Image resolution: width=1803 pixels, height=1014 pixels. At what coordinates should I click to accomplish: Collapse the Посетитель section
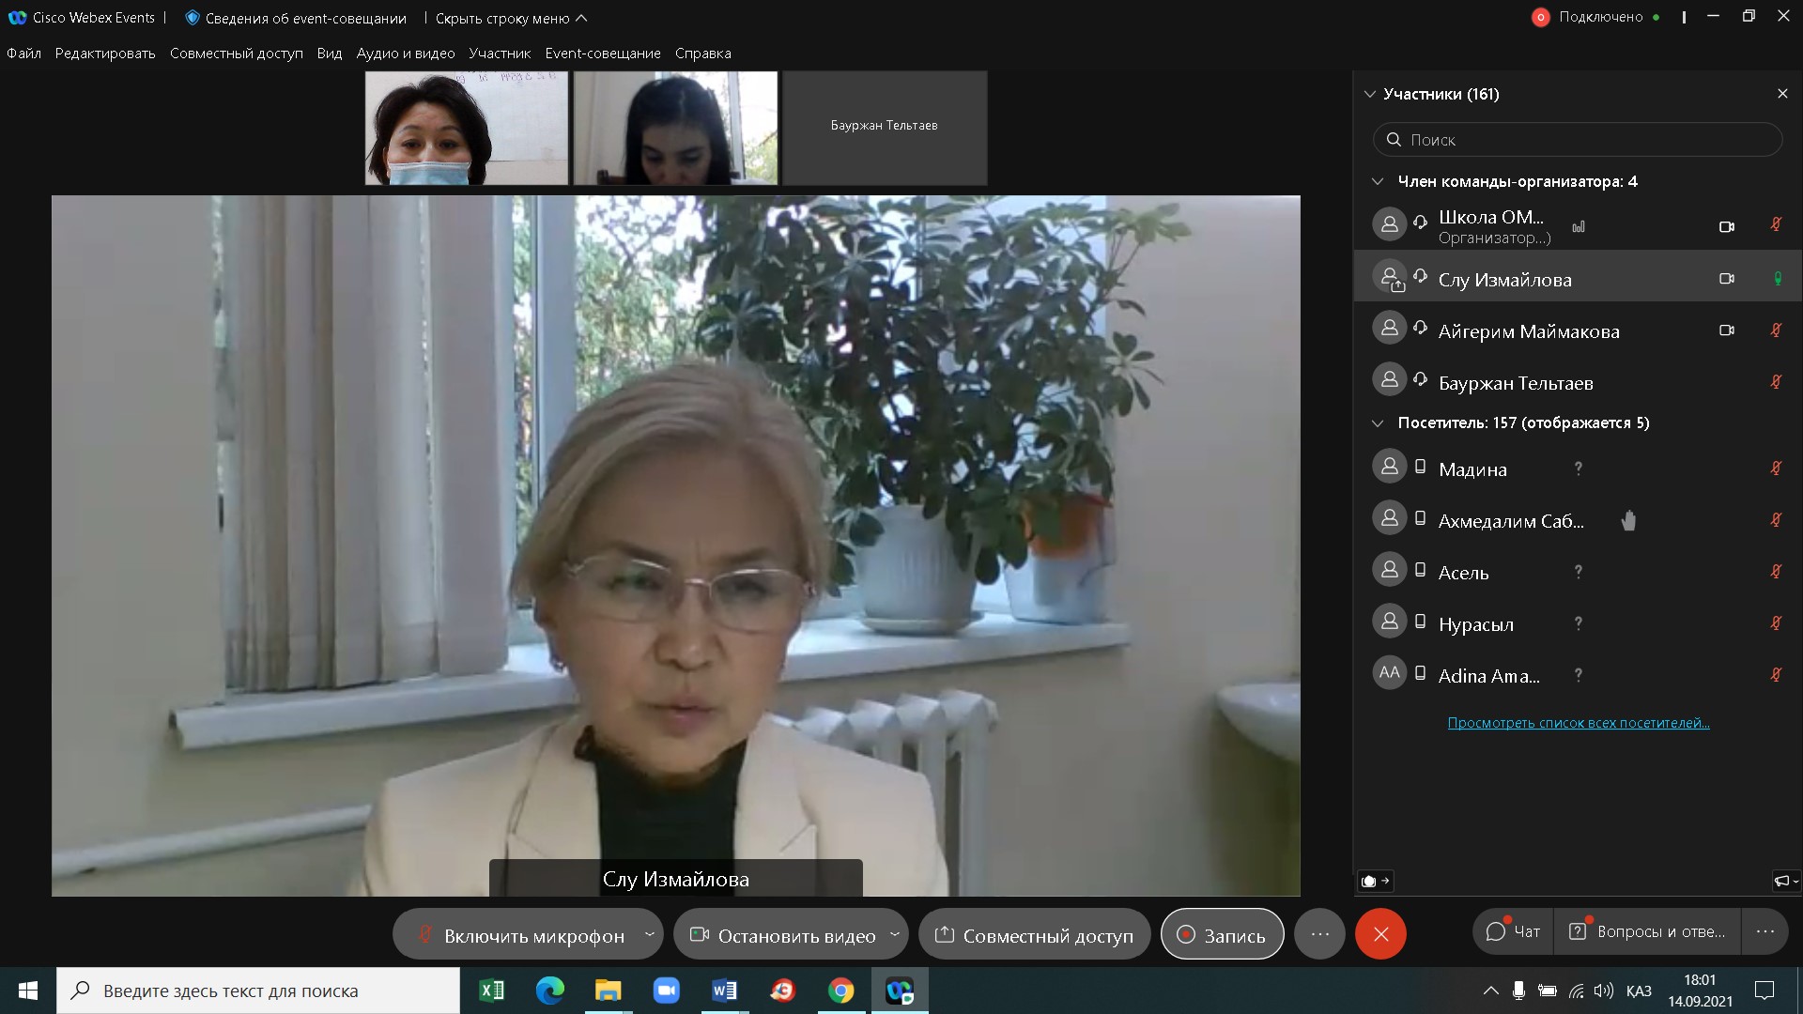pos(1378,423)
